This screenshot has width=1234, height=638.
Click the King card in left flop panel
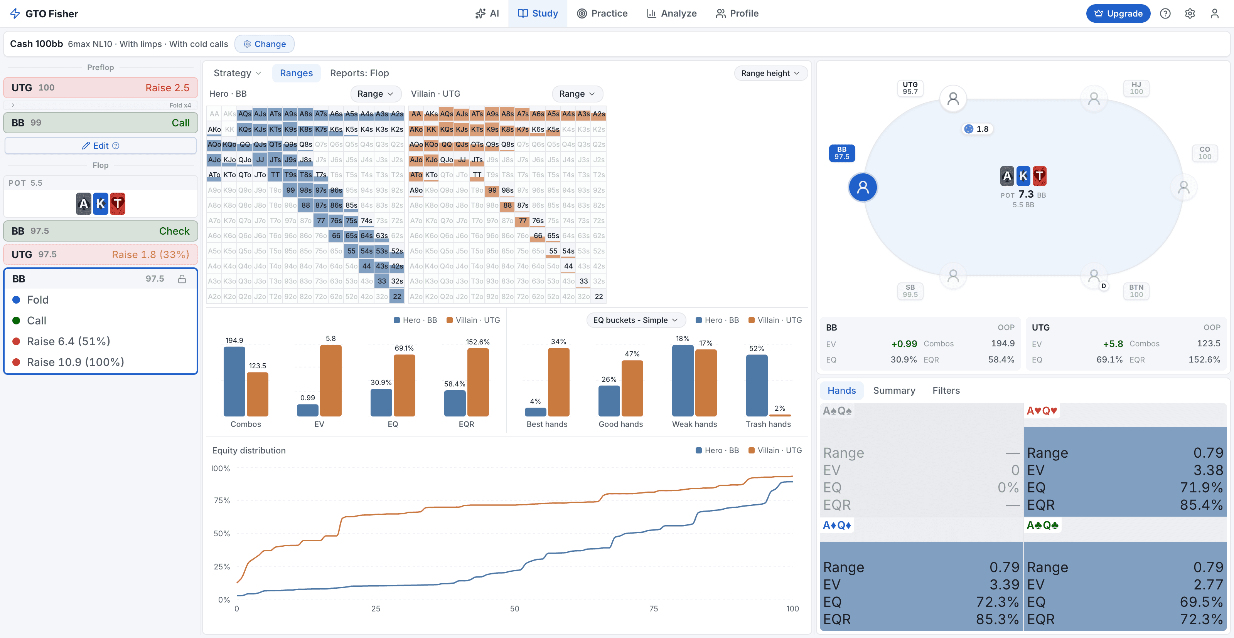click(101, 204)
